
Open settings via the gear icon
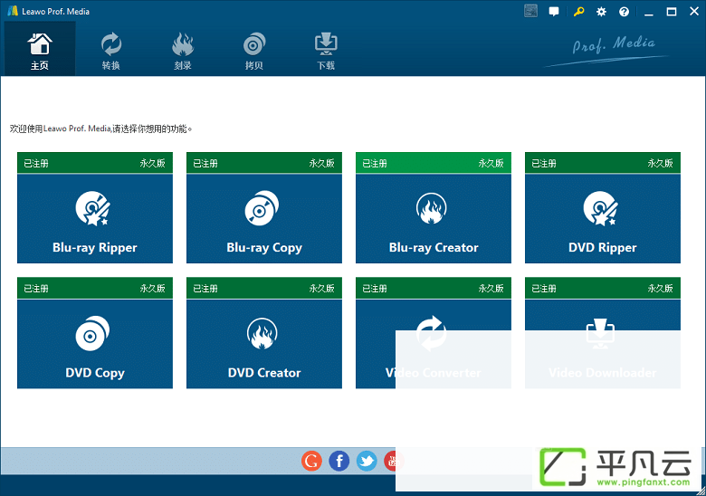pyautogui.click(x=601, y=12)
